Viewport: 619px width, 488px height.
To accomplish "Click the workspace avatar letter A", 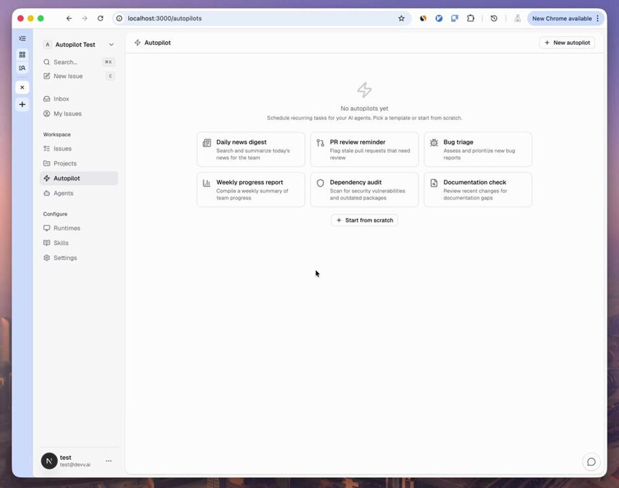I will 47,45.
